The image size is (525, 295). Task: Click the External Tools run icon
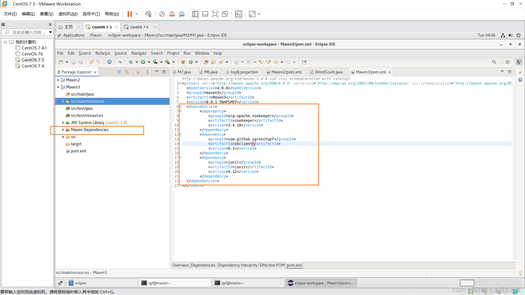[x=167, y=62]
